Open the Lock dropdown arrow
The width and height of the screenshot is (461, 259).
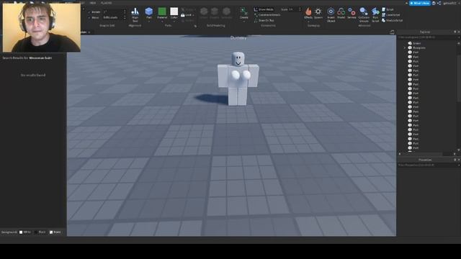pos(194,15)
